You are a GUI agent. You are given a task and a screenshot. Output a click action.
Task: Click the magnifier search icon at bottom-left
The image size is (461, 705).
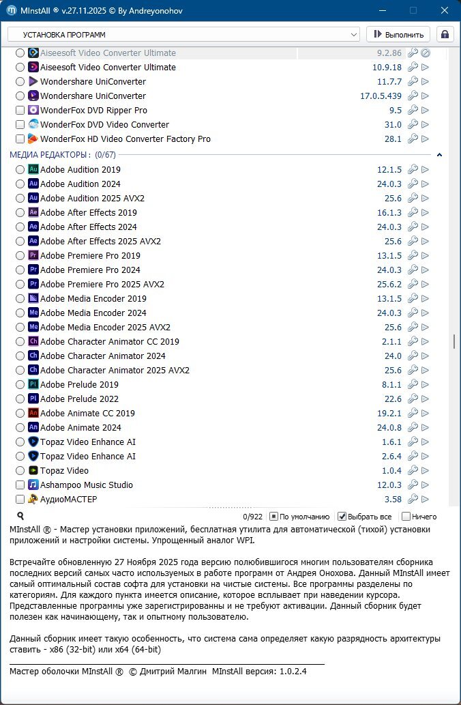[20, 517]
